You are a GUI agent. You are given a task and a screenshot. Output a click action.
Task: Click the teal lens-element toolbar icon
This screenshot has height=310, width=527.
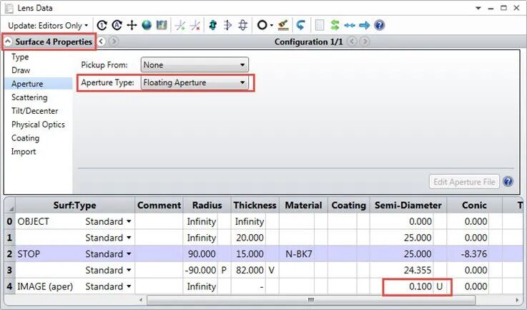pos(213,25)
